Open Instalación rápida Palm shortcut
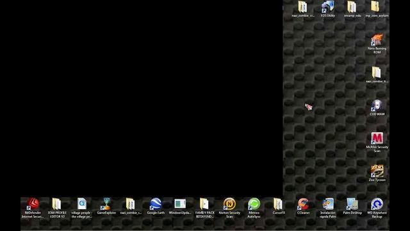Screen dimensions: 410x231 coord(327,208)
